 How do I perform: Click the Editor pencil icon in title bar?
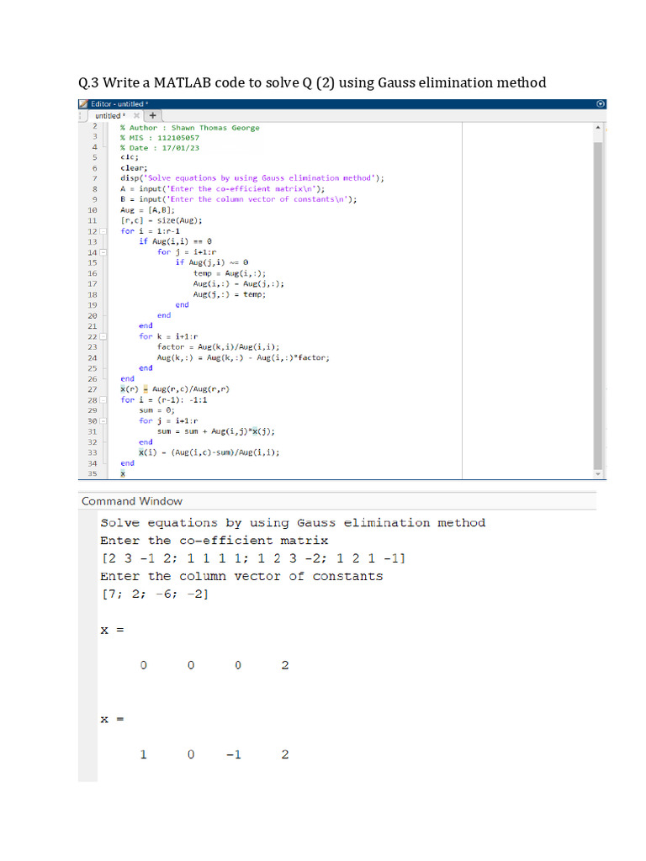click(83, 103)
